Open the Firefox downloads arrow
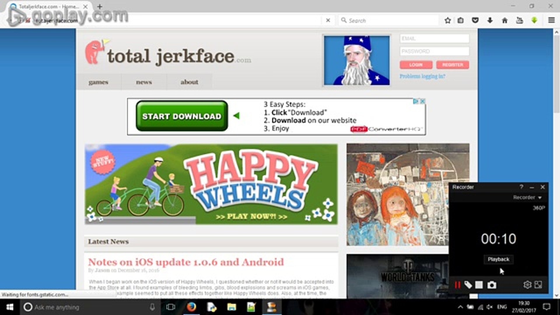 click(x=490, y=20)
